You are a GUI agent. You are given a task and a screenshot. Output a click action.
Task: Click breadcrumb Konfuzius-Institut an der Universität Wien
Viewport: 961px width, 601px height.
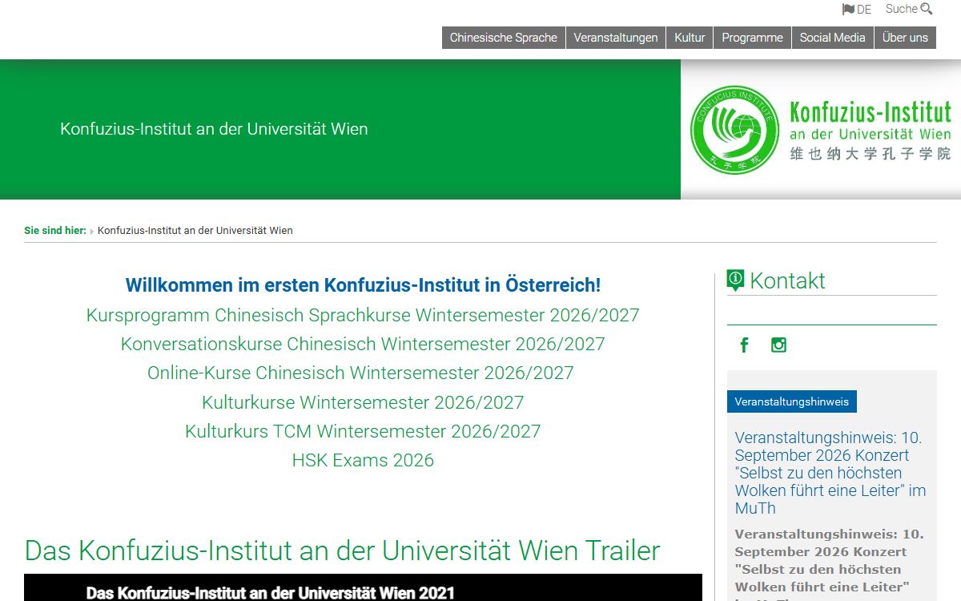195,231
